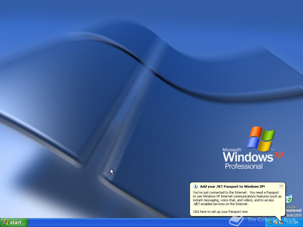Click the Windows tour tray icon
Screen dimensions: 303x227
point(275,223)
